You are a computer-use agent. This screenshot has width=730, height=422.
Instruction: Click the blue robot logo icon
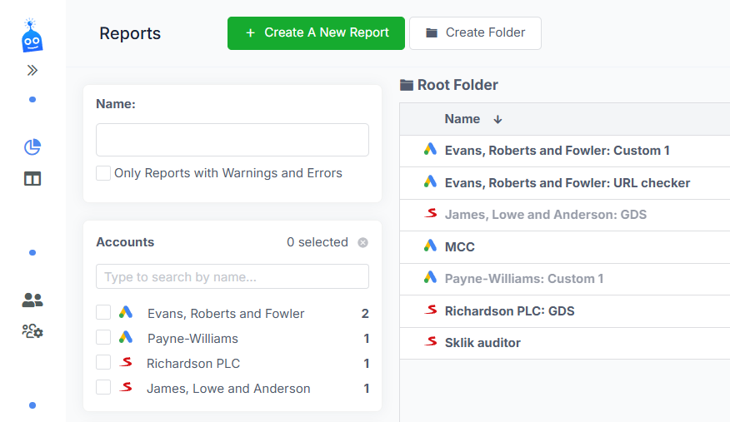tap(32, 36)
